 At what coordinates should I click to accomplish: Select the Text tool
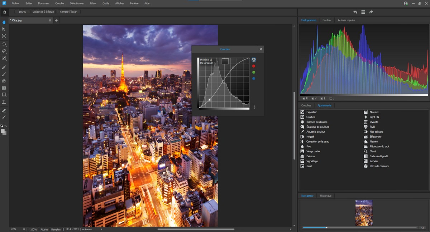pyautogui.click(x=4, y=102)
